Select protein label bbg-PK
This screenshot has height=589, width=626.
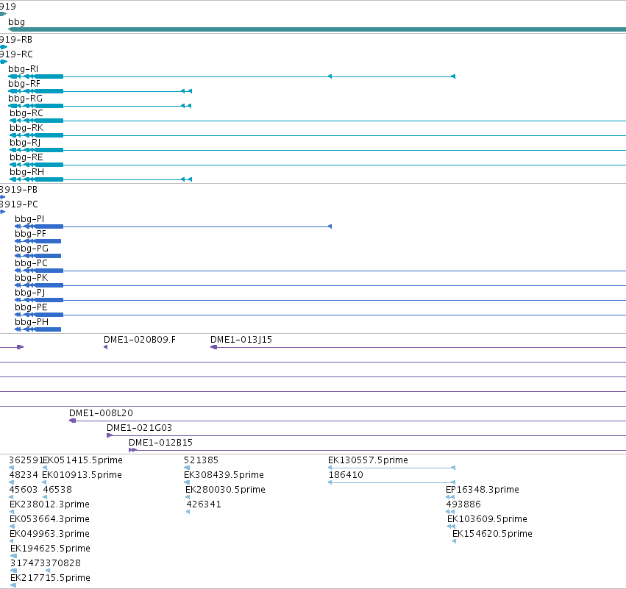(x=31, y=278)
